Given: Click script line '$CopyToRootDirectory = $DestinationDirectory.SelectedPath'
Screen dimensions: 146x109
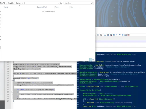Looking at the screenshot, I should pyautogui.click(x=43, y=67).
